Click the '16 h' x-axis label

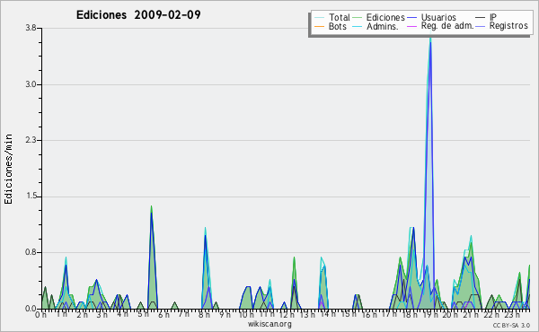tap(369, 314)
